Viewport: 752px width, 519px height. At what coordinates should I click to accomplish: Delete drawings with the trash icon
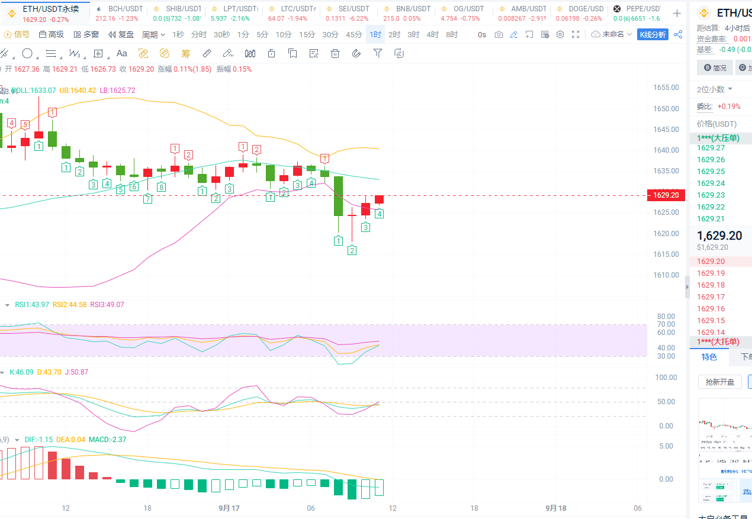tap(335, 53)
